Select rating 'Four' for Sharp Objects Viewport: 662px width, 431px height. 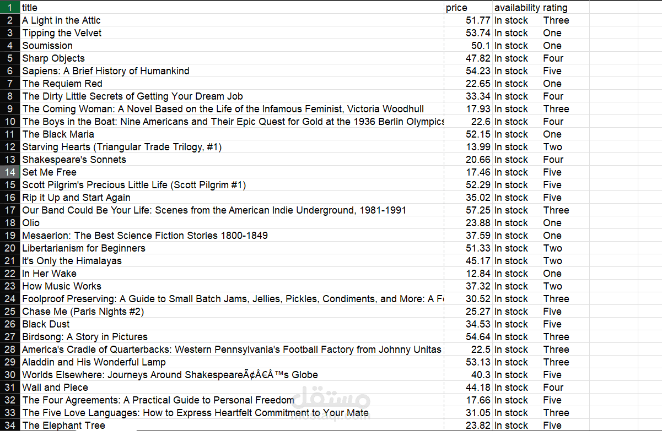[566, 58]
